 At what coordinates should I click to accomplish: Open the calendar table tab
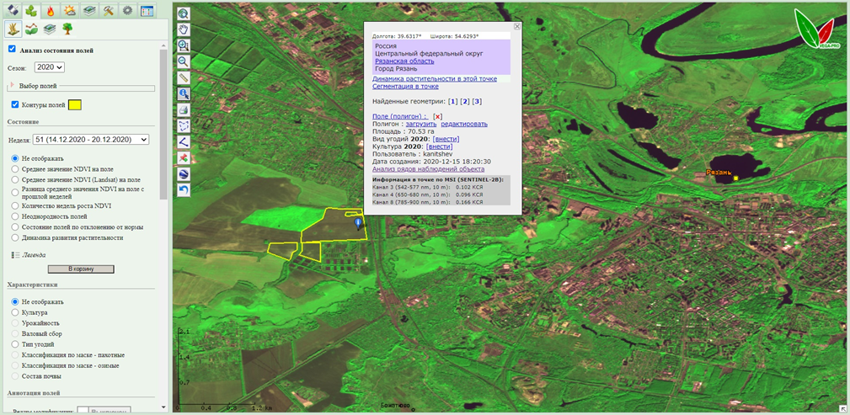pos(146,10)
